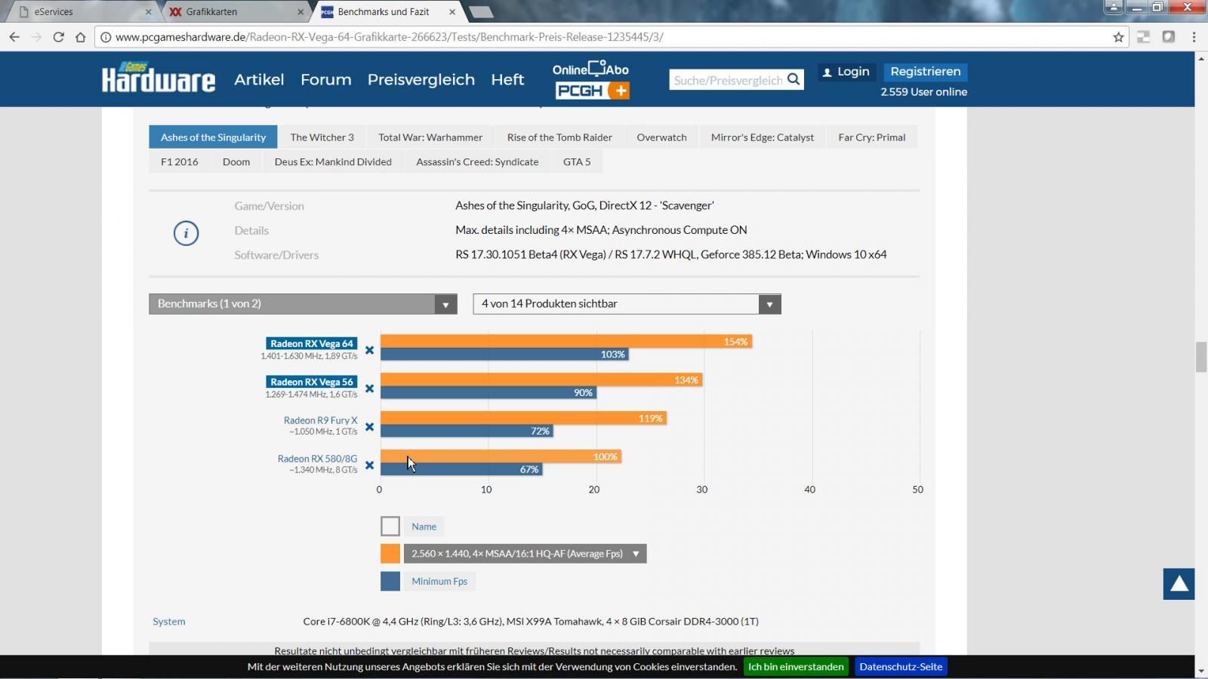Go to the Forum section
Screen dimensions: 1208x679
click(326, 79)
